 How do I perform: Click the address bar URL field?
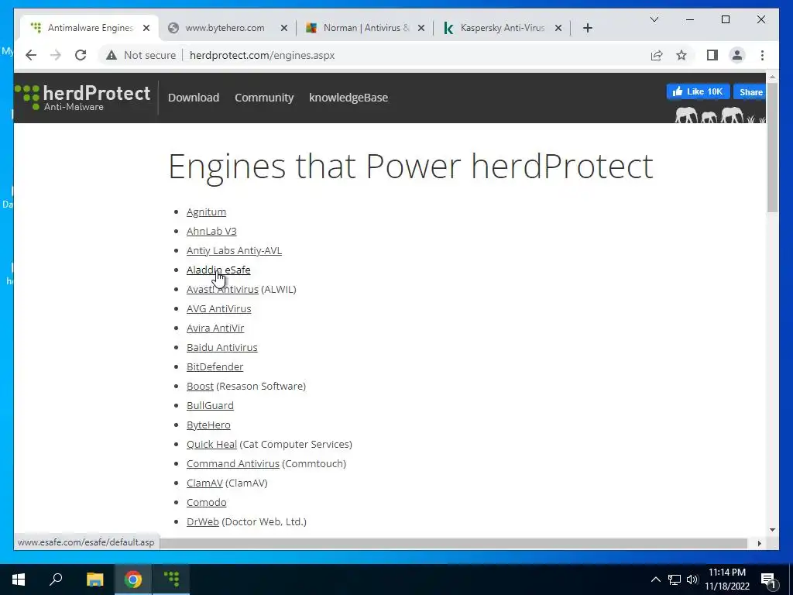262,55
